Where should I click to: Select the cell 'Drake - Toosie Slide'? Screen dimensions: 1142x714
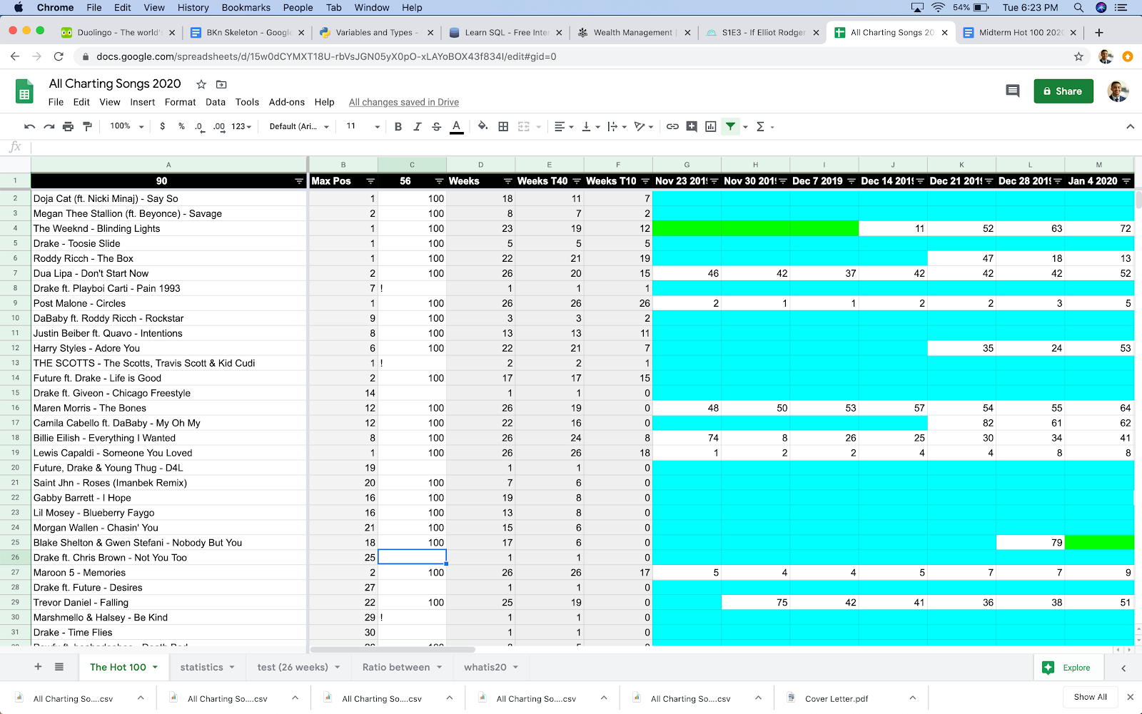(x=169, y=243)
